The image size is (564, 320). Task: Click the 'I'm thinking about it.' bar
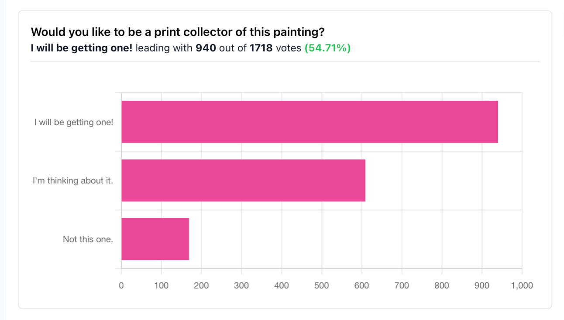(x=243, y=180)
